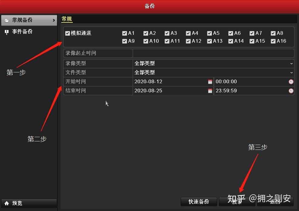Click the 快速备份 button
This screenshot has width=299, height=211.
199,202
